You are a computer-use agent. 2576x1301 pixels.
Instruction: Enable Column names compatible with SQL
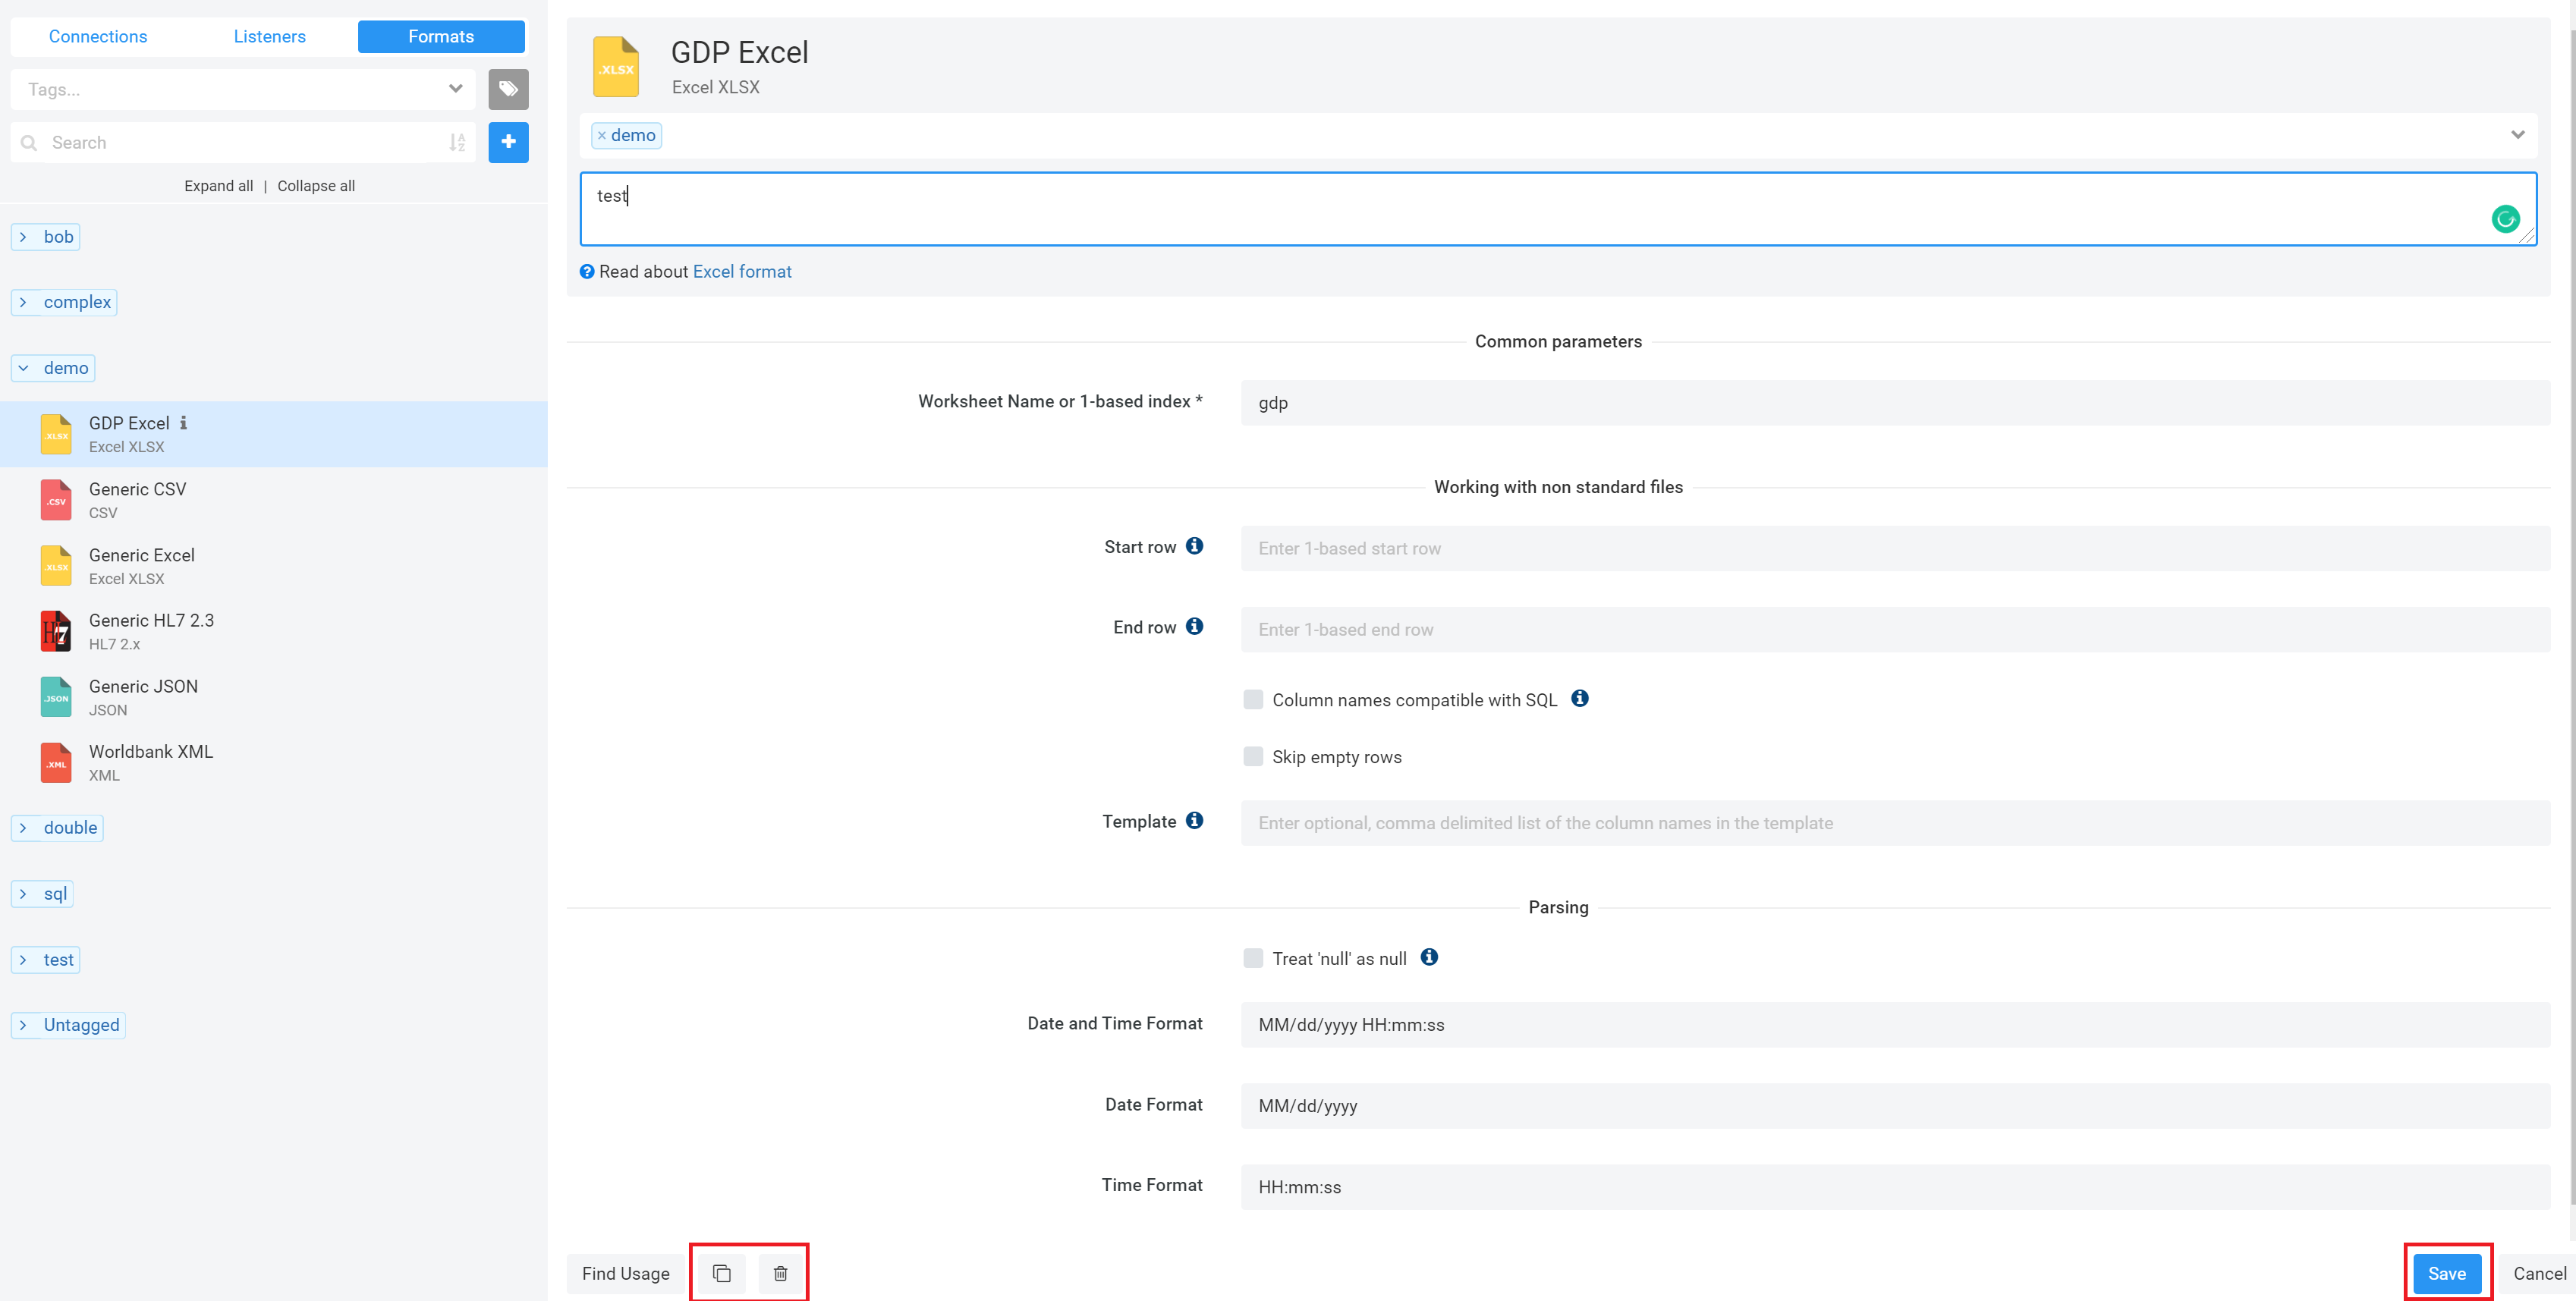pos(1253,699)
